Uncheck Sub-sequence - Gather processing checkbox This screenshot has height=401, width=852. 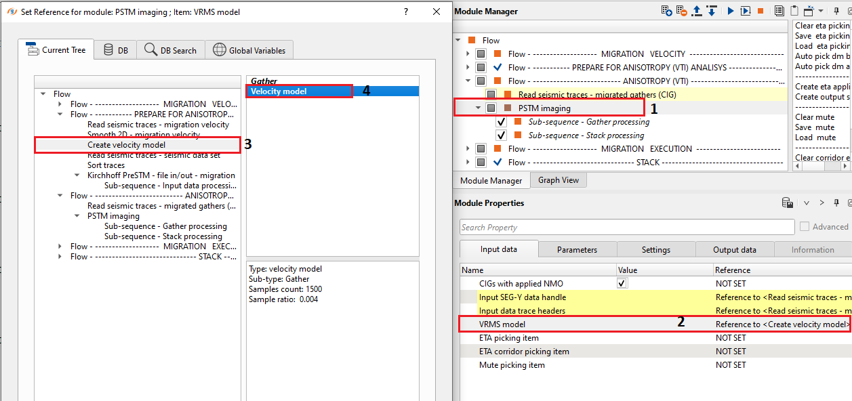coord(501,122)
